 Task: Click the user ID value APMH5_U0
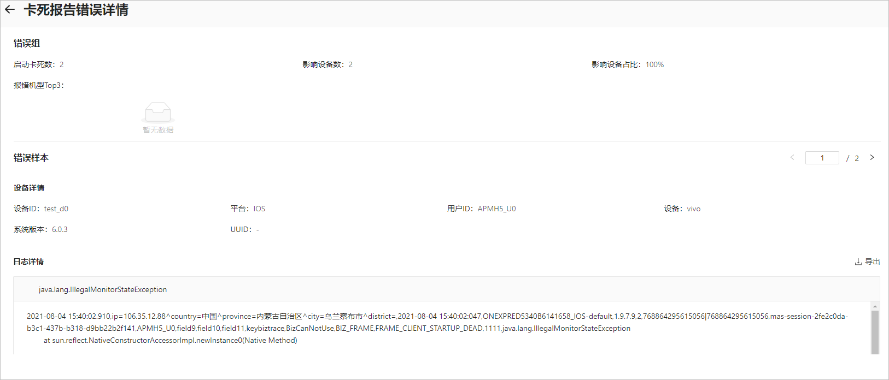click(496, 209)
